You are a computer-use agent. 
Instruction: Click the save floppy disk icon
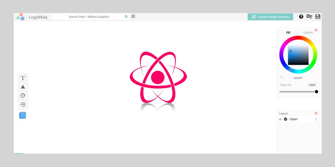pyautogui.click(x=318, y=17)
